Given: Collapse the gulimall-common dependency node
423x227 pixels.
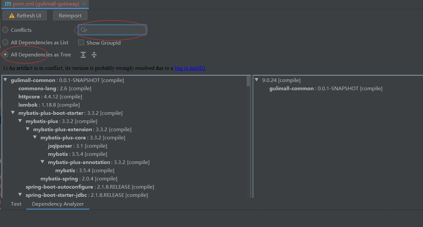Looking at the screenshot, I should pyautogui.click(x=5, y=79).
